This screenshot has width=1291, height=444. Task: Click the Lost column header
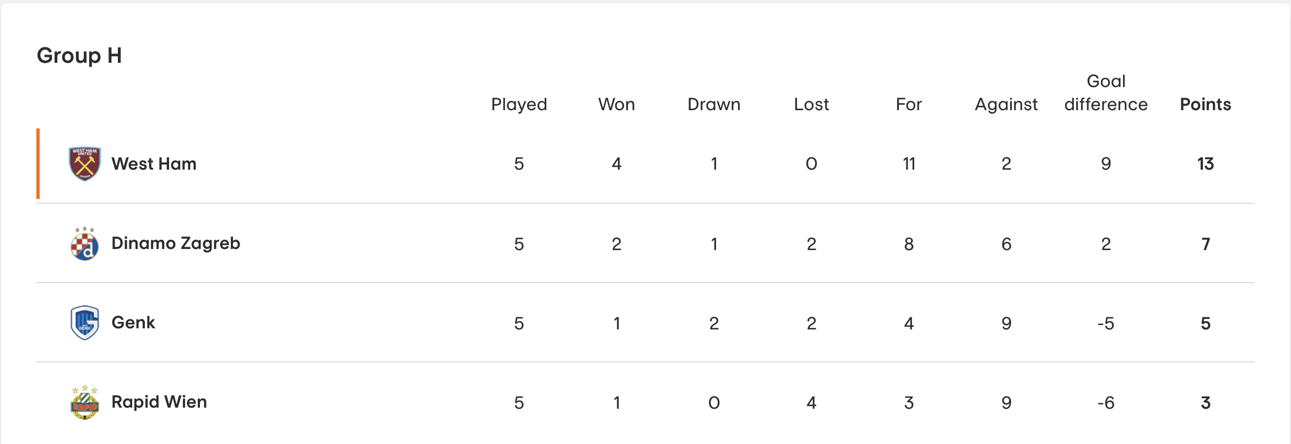811,104
